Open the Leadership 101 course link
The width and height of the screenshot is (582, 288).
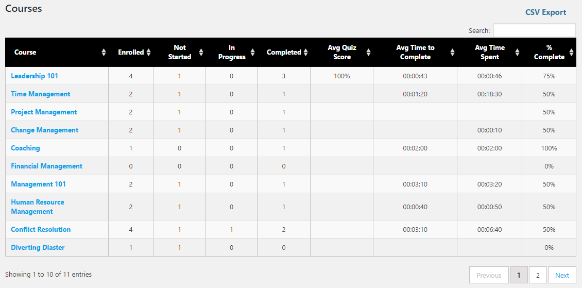tap(35, 76)
